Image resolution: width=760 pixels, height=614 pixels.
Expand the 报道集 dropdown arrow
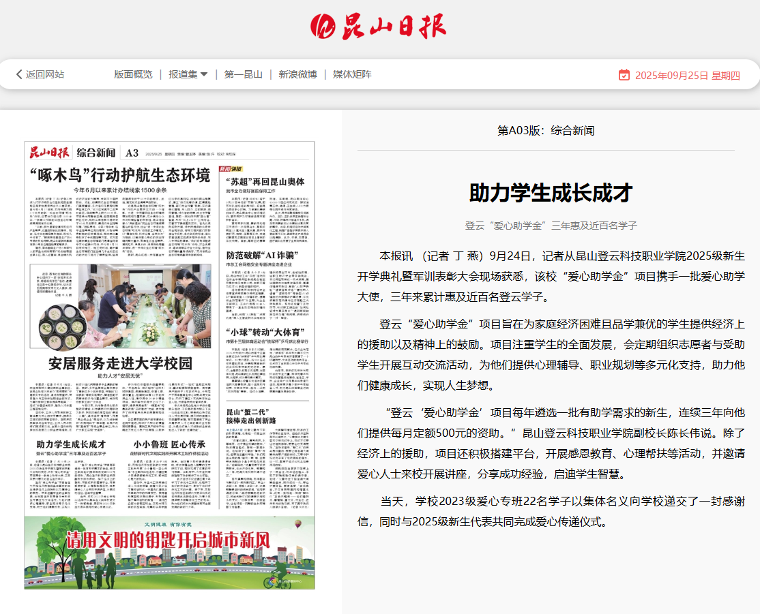(204, 75)
